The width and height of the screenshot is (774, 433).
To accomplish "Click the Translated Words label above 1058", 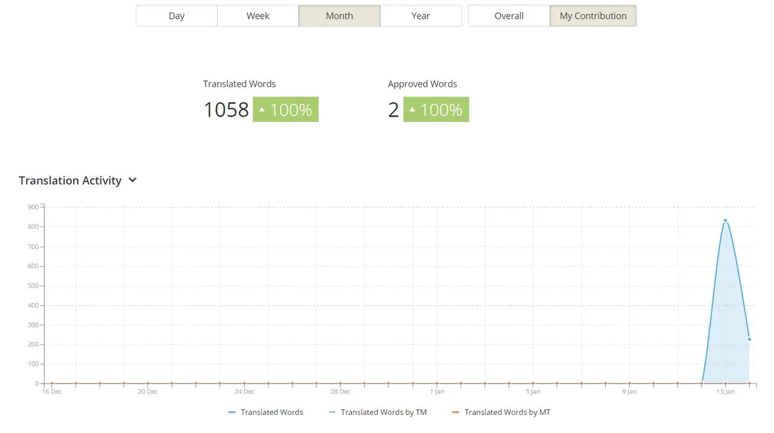I will click(x=239, y=84).
